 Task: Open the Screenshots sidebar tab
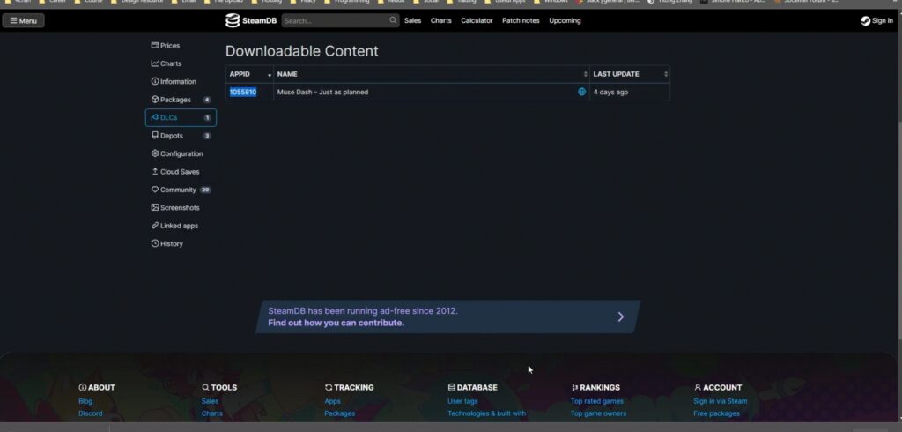click(x=181, y=208)
